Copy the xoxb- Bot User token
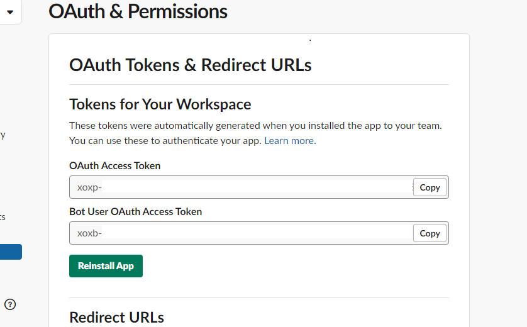The height and width of the screenshot is (327, 527). click(x=430, y=233)
